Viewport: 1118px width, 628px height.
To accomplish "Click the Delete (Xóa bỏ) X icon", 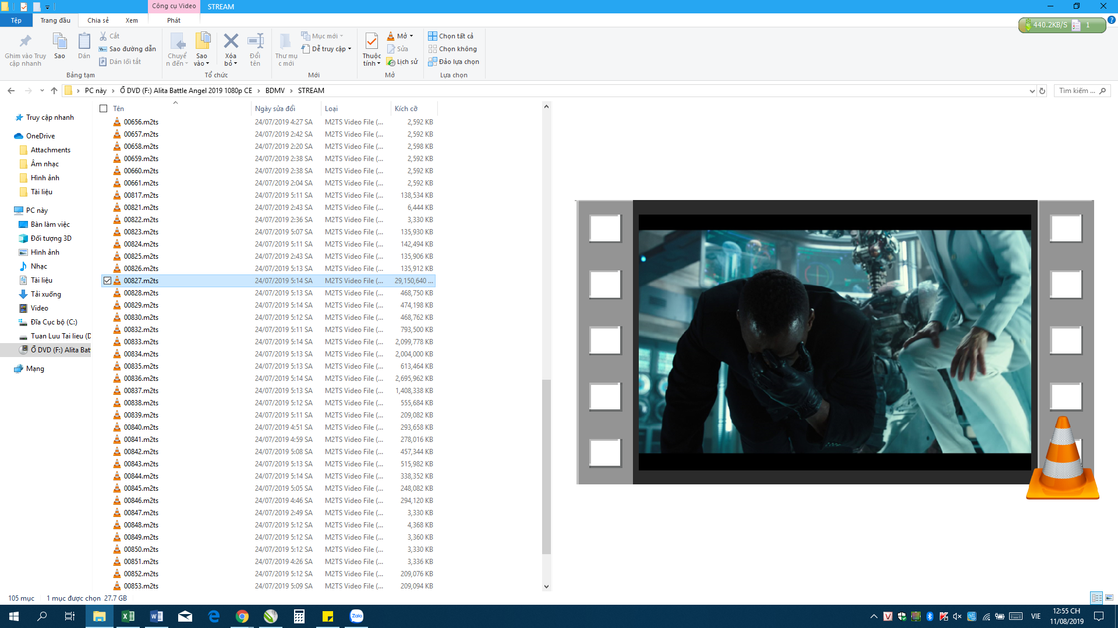I will 231,41.
